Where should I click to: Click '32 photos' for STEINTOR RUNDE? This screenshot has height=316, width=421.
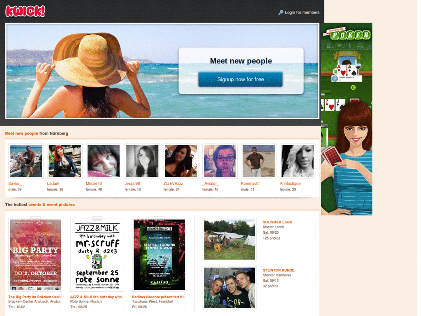click(x=271, y=286)
